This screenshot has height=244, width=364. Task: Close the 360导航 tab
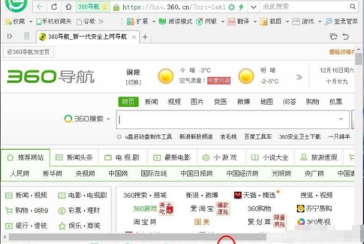(134, 37)
